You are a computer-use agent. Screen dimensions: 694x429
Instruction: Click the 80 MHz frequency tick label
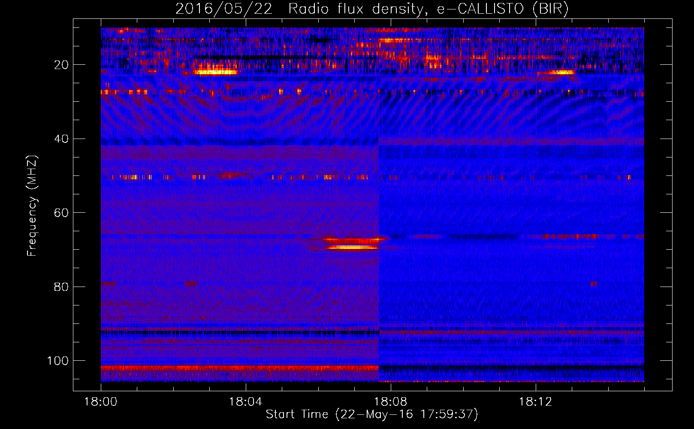tap(61, 287)
